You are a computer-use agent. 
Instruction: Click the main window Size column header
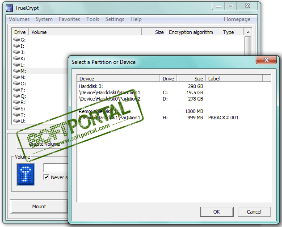[154, 32]
